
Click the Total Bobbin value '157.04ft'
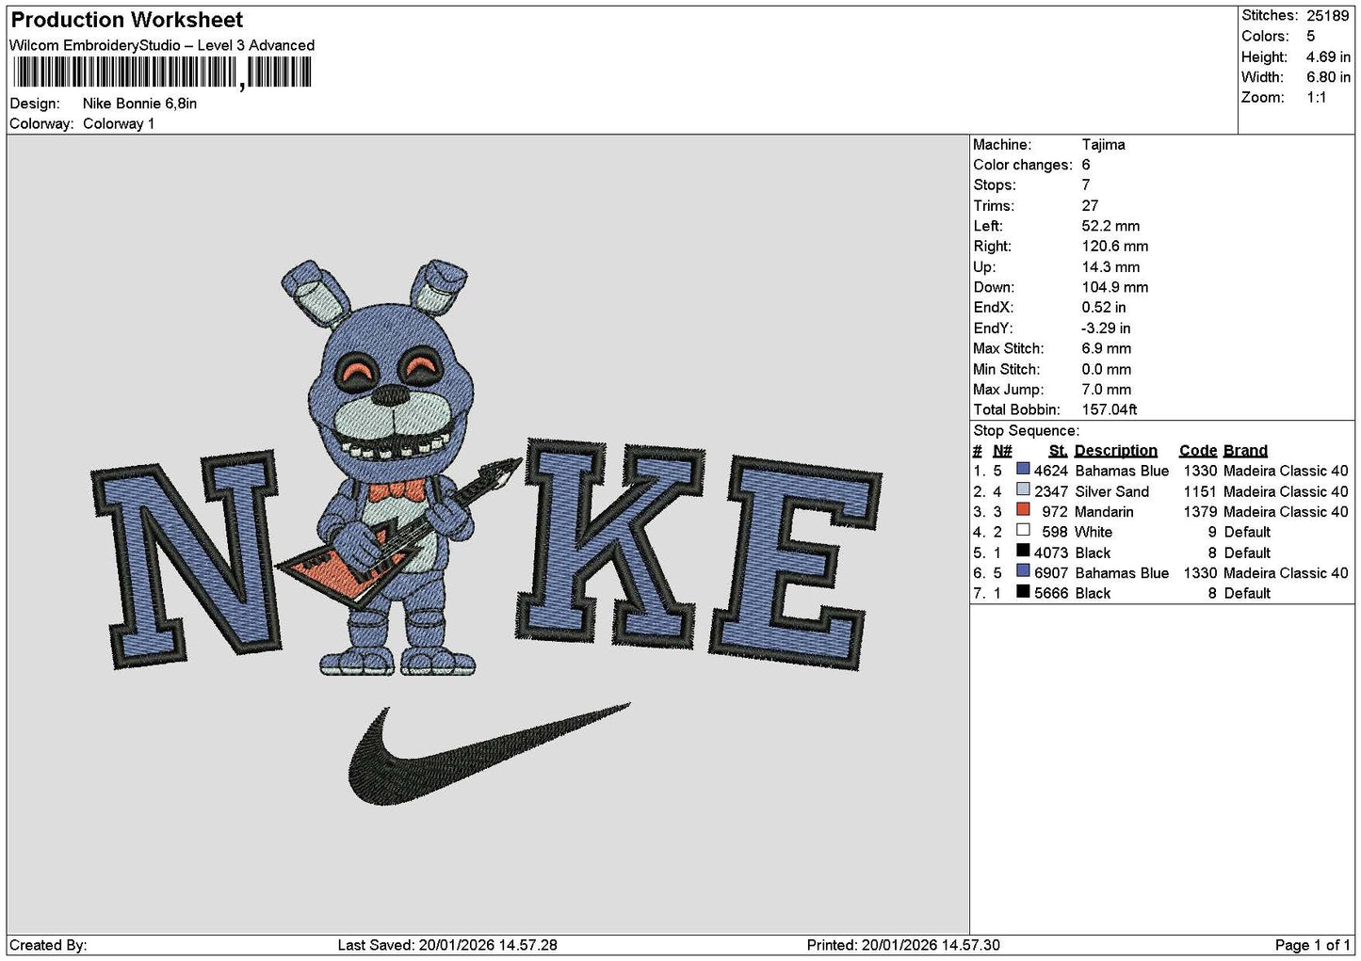point(1110,409)
